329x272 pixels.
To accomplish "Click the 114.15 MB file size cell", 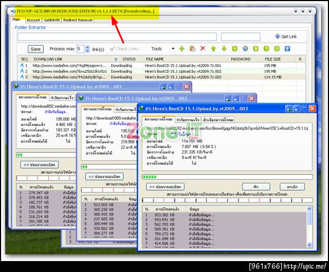I will point(273,77).
